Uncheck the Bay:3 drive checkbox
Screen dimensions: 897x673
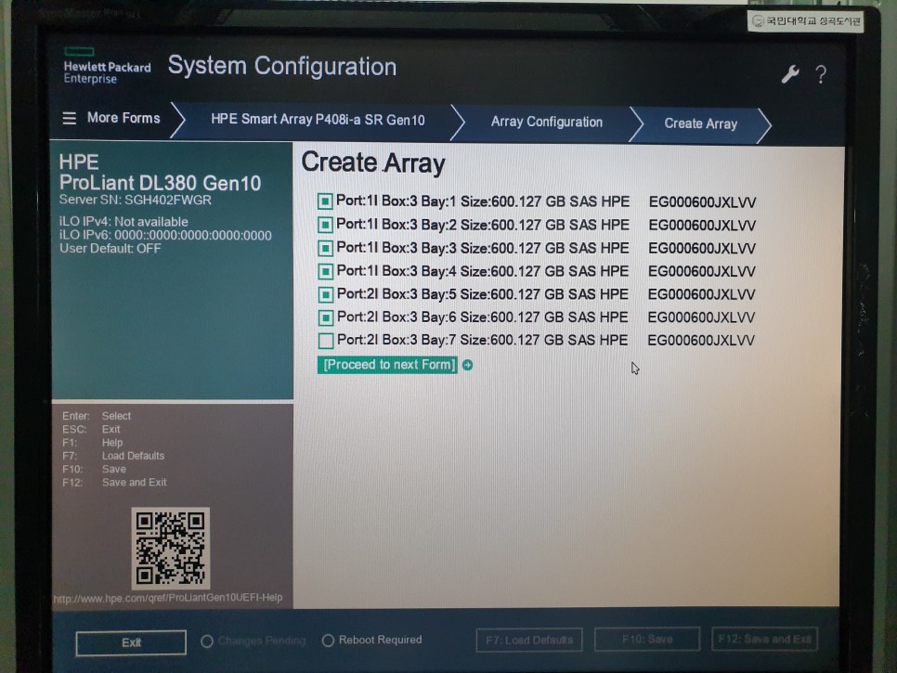click(x=325, y=248)
